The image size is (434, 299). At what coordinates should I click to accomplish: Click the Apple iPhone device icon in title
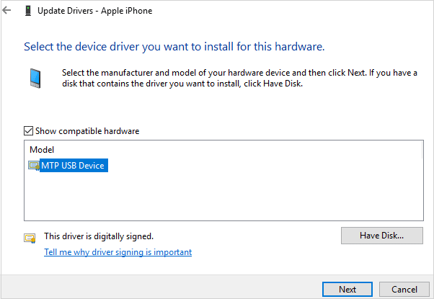[x=28, y=11]
